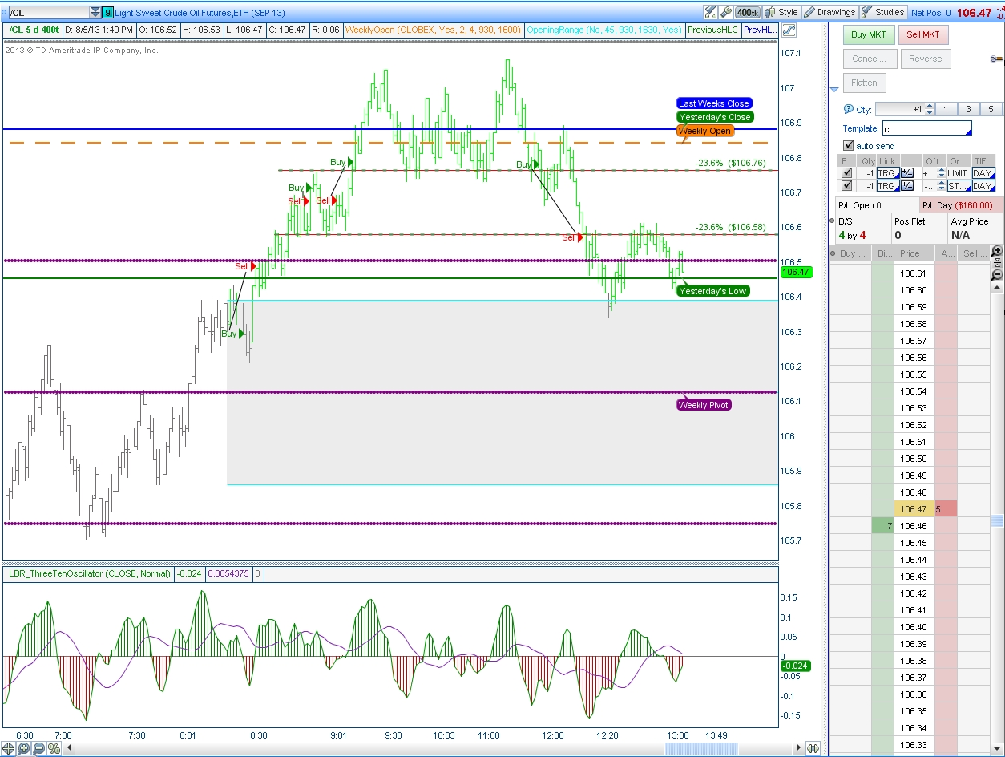Click the Cancel... button
The image size is (1005, 757).
(869, 59)
